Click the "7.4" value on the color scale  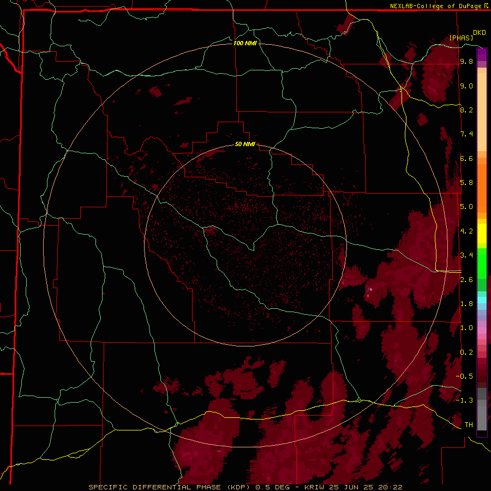click(x=466, y=134)
